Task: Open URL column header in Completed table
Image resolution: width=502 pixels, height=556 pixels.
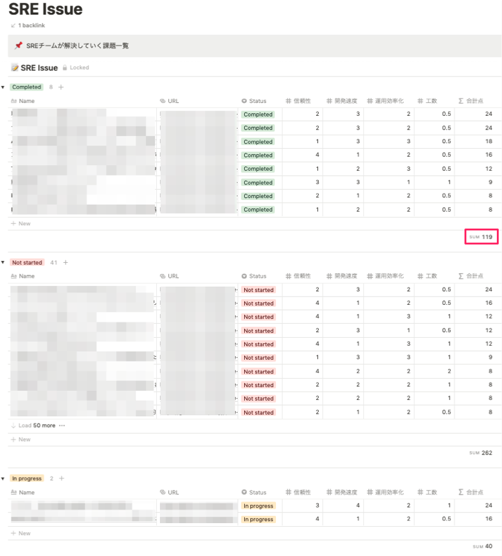Action: tap(170, 101)
